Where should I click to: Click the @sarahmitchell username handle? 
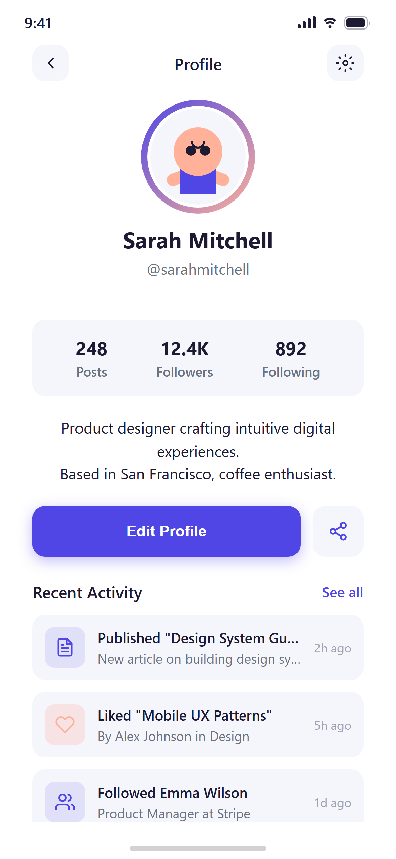(x=198, y=270)
